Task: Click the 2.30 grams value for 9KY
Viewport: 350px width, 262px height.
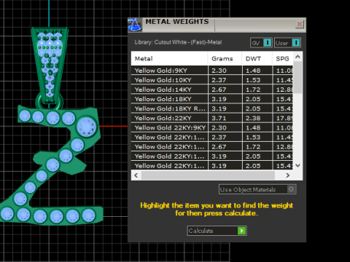Action: [x=219, y=71]
